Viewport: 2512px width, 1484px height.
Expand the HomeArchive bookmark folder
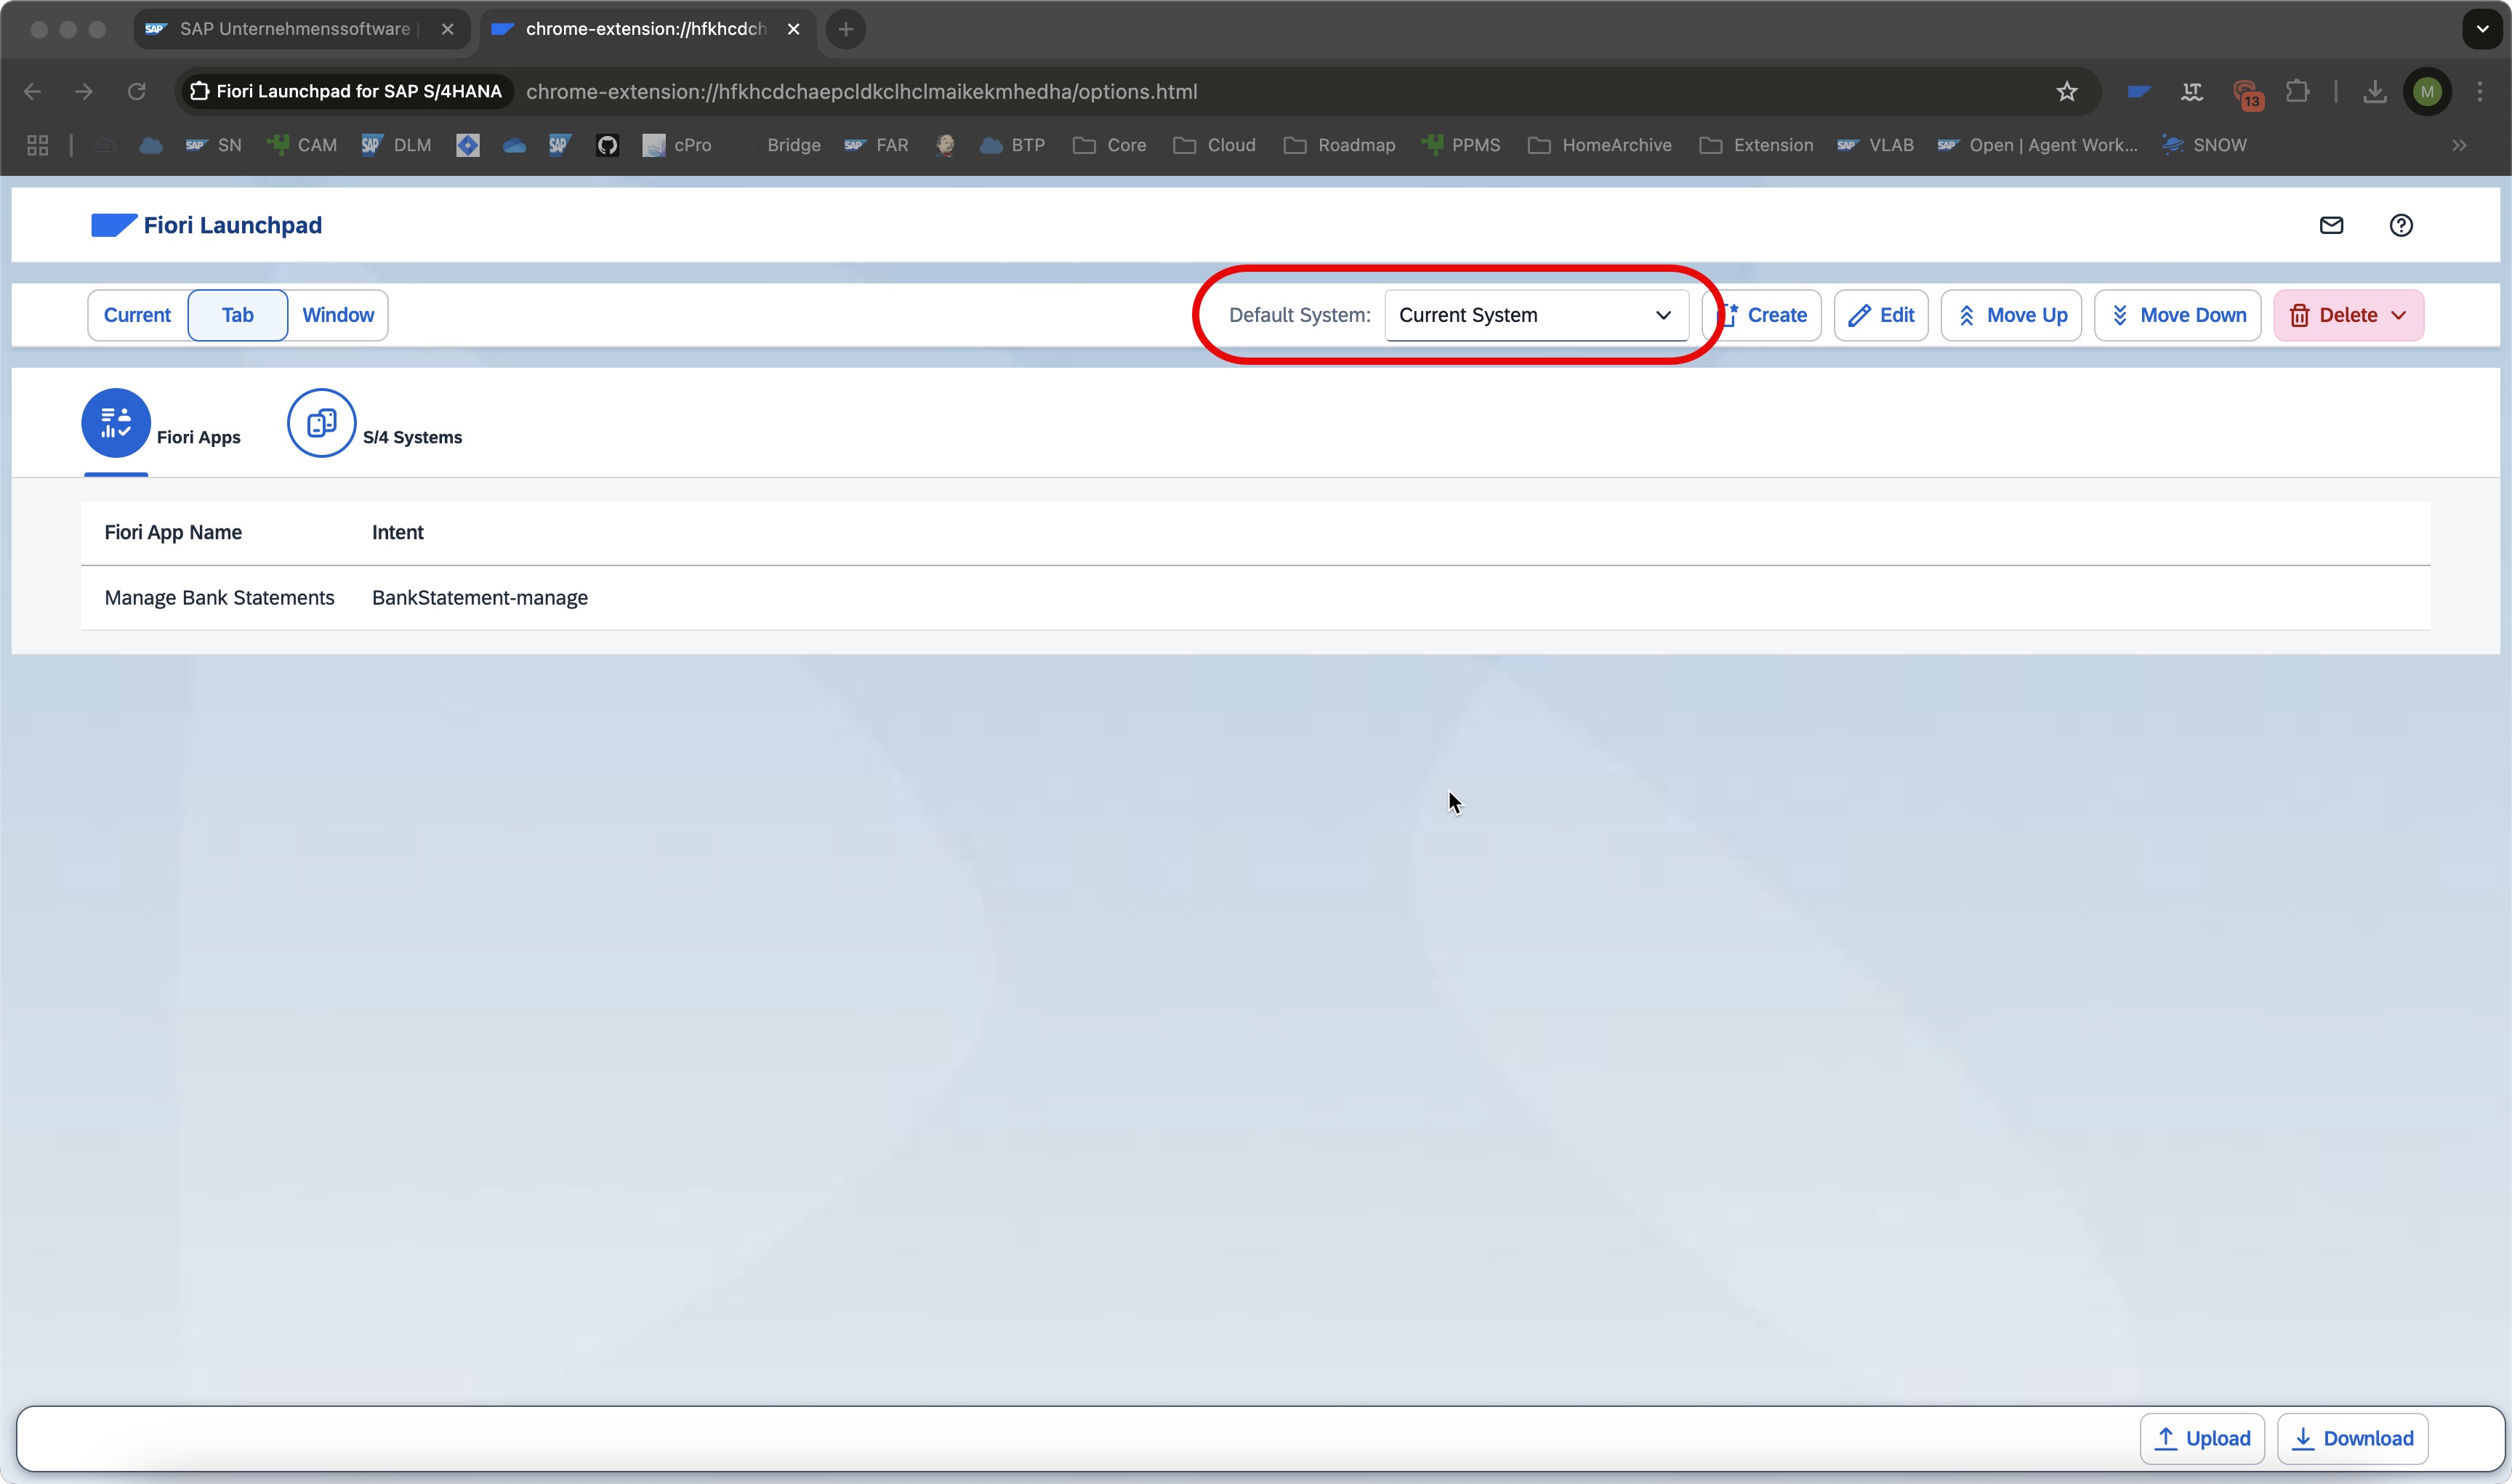1600,145
